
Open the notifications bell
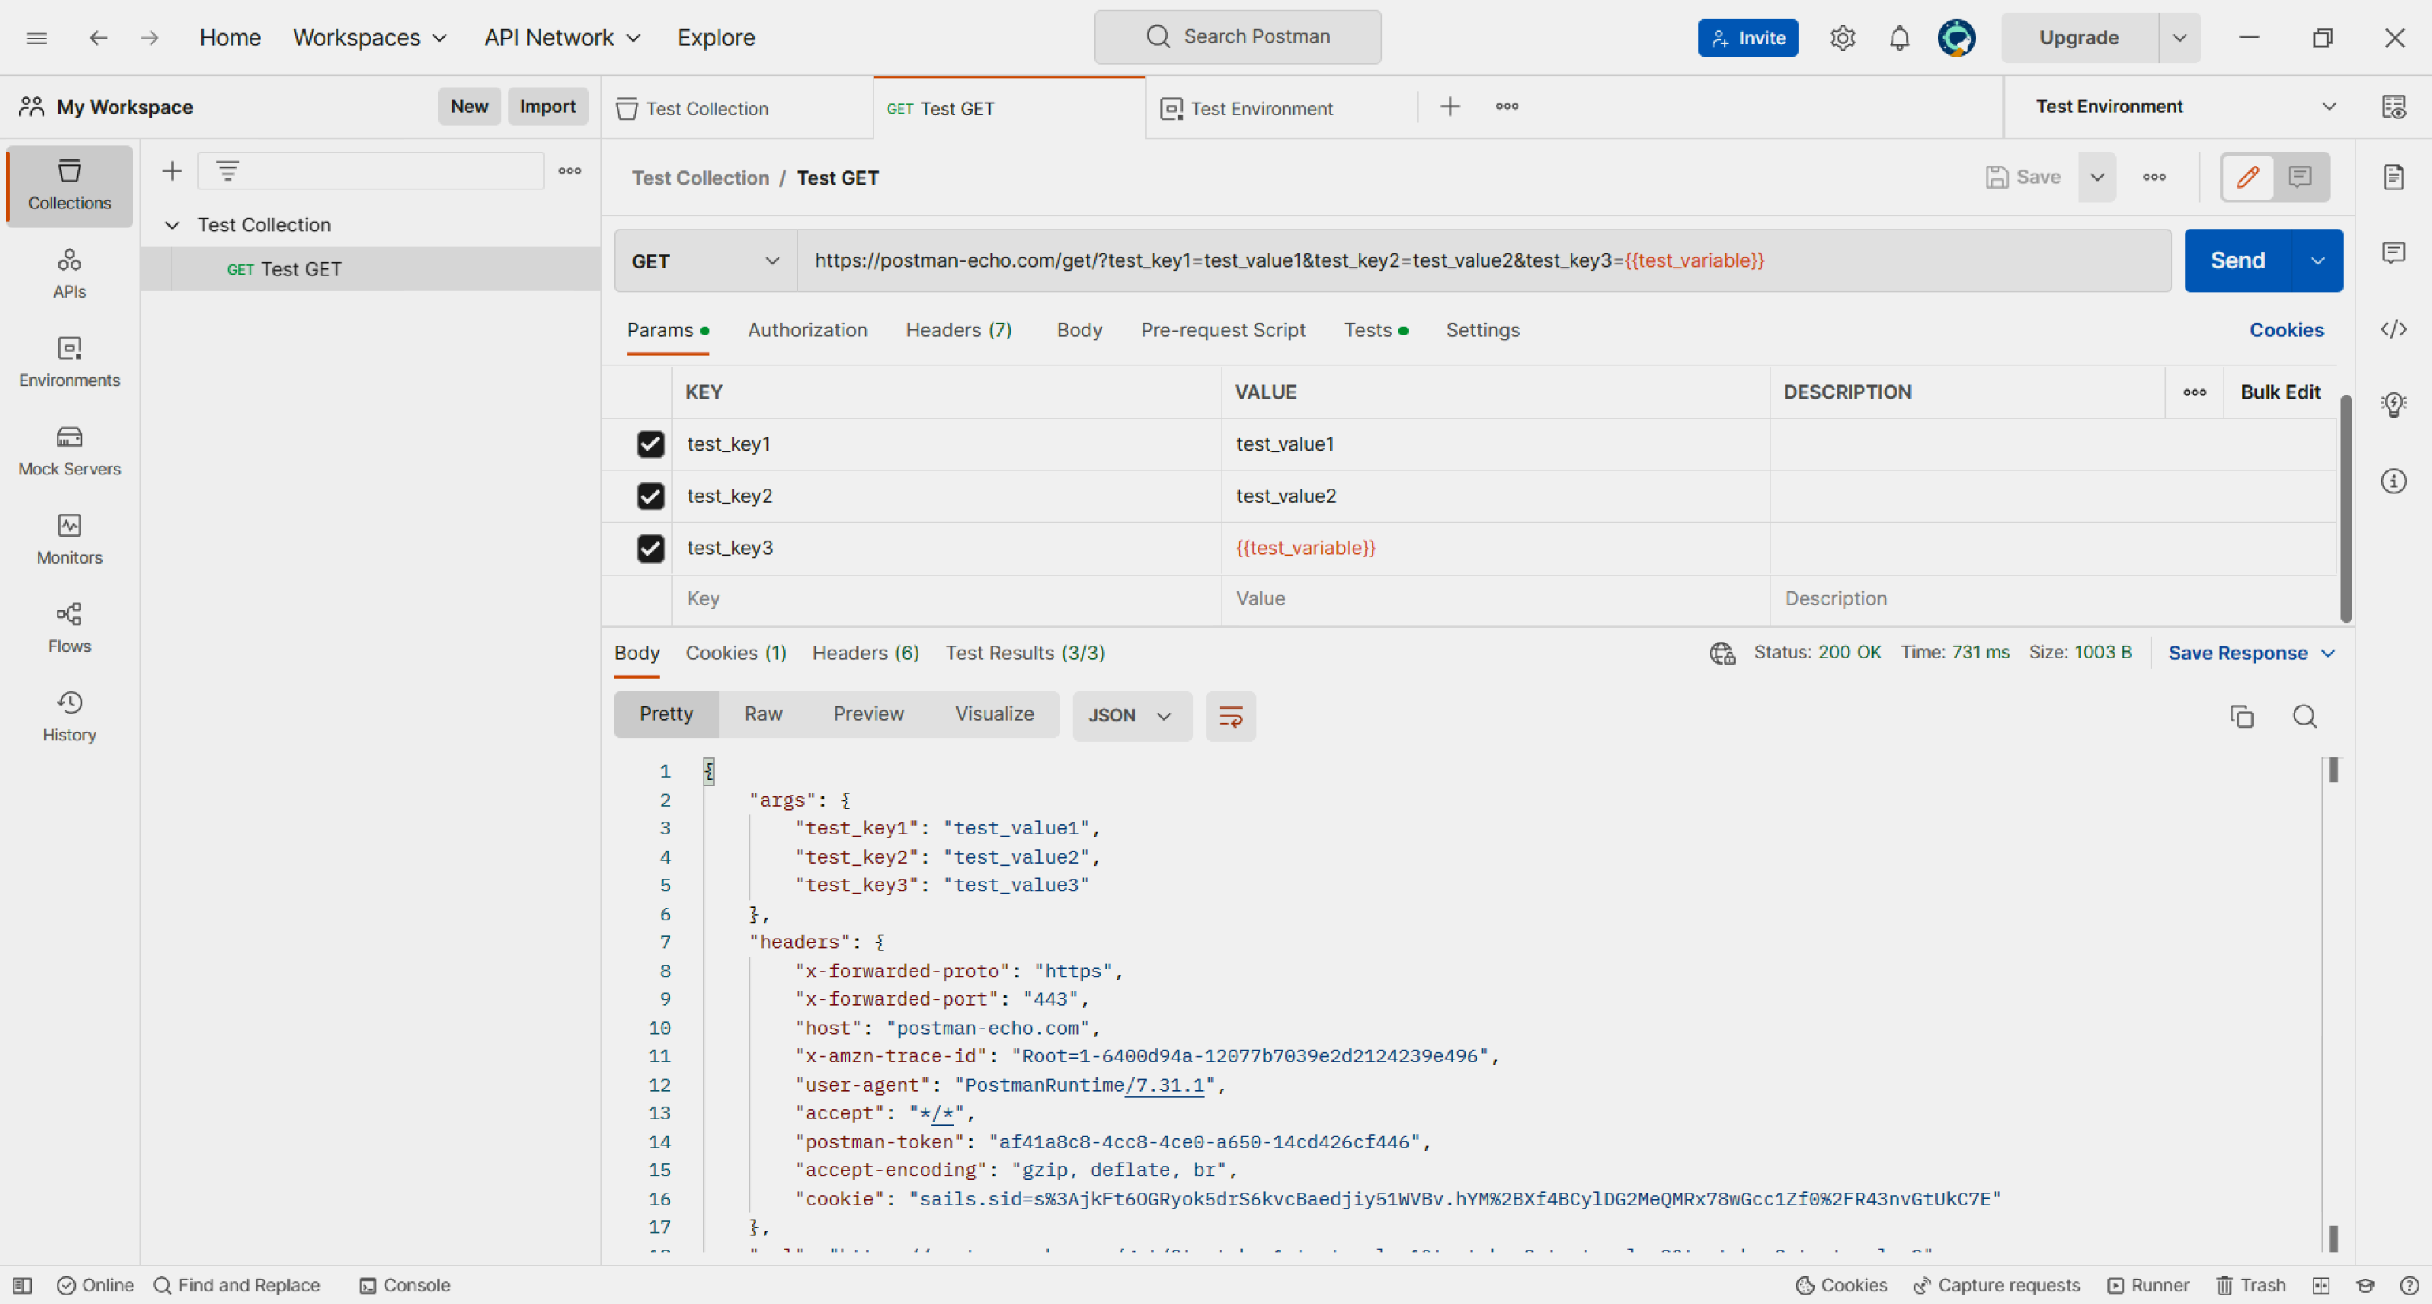(x=1898, y=38)
